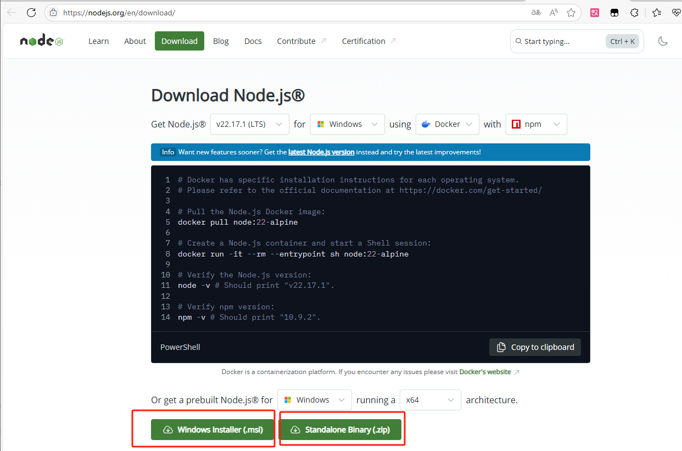Click the Node.js logo
Image resolution: width=682 pixels, height=451 pixels.
tap(42, 41)
